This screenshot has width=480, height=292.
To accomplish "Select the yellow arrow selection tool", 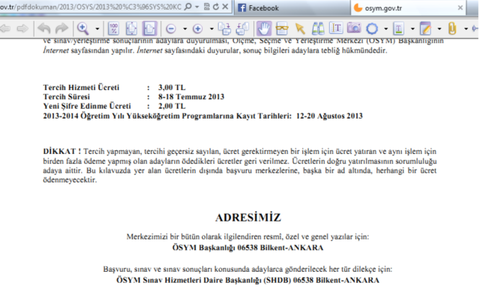I will 300,29.
